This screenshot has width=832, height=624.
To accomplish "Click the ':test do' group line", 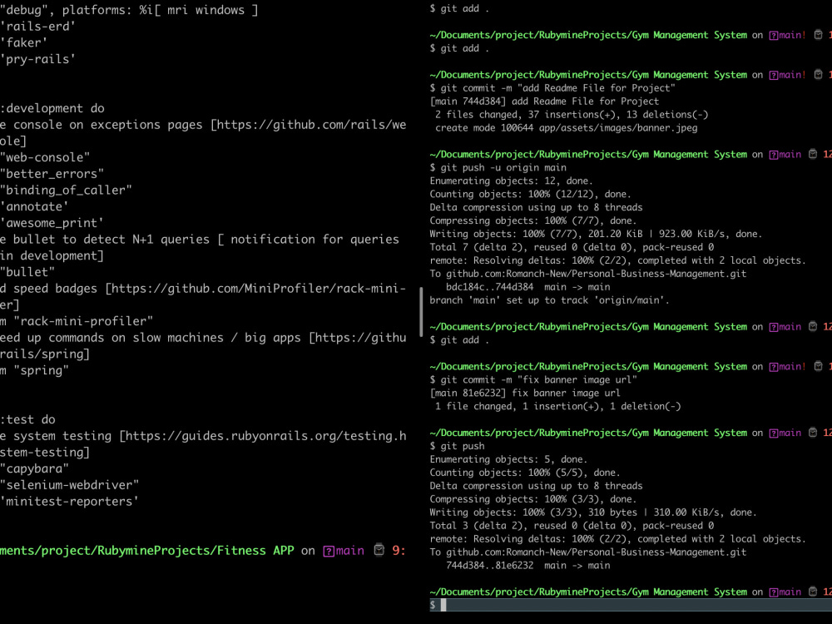I will pos(27,419).
